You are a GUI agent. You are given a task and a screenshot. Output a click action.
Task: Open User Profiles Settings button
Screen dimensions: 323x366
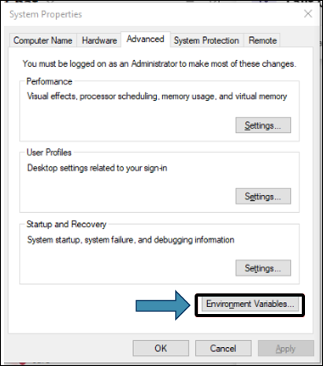(x=263, y=196)
